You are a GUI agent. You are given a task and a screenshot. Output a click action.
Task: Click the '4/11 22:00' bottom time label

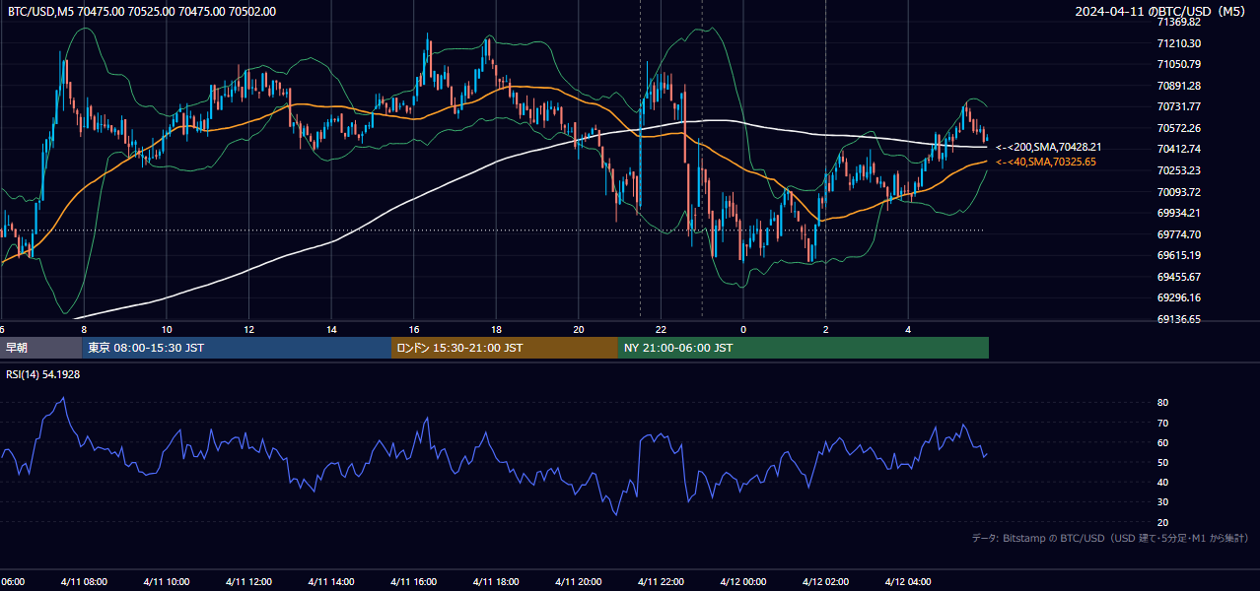(661, 582)
